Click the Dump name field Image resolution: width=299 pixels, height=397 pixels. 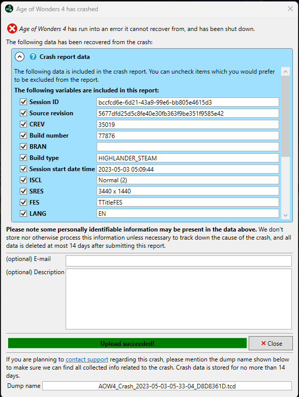pos(167,386)
